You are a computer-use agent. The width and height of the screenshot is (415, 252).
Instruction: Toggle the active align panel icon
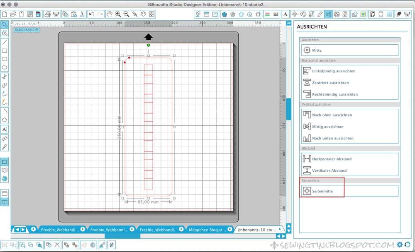click(328, 14)
